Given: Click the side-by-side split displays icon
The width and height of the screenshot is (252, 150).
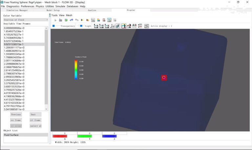Looking at the screenshot, I should 135,26.
